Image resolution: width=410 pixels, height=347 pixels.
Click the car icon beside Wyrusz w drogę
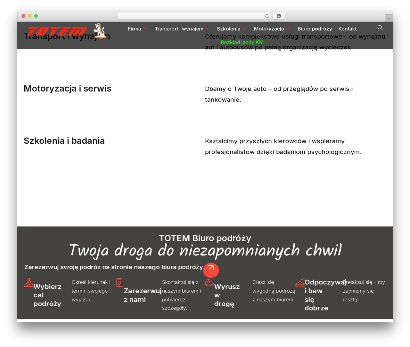[209, 283]
